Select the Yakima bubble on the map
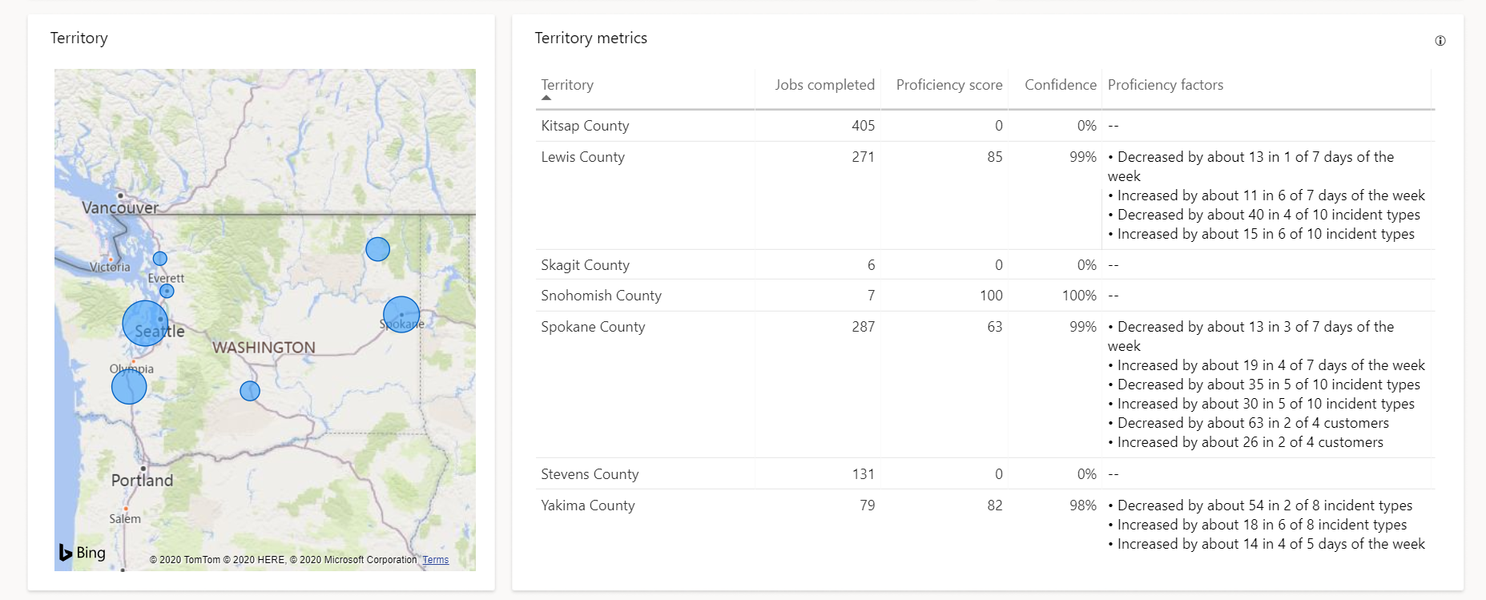 [250, 391]
